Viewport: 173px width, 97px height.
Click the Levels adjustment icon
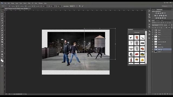158,13
